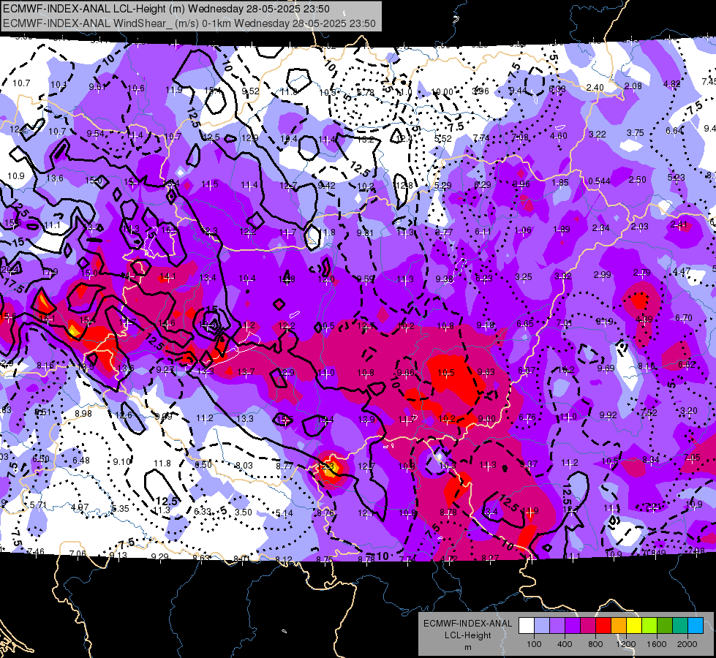This screenshot has width=716, height=658.
Task: Click the grid value '6.70'
Action: click(x=684, y=317)
